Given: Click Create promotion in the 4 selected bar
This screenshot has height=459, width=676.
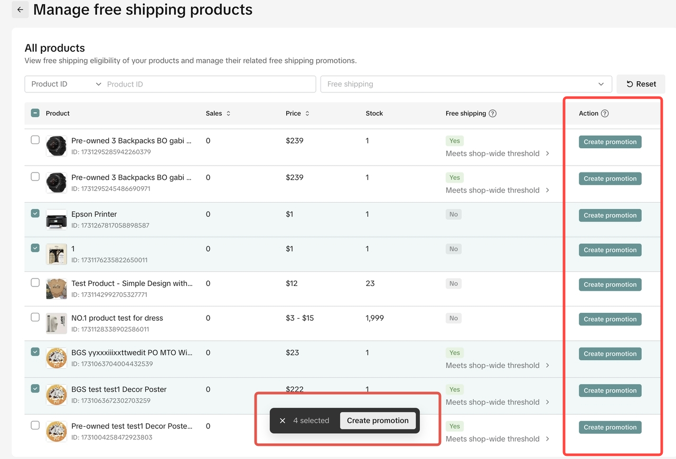Looking at the screenshot, I should pyautogui.click(x=378, y=420).
